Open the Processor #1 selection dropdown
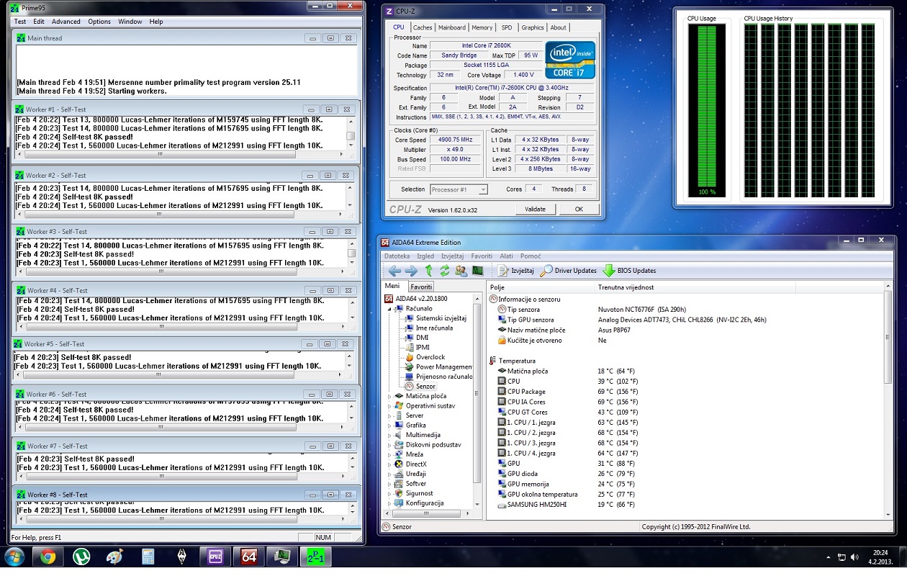 coord(459,189)
